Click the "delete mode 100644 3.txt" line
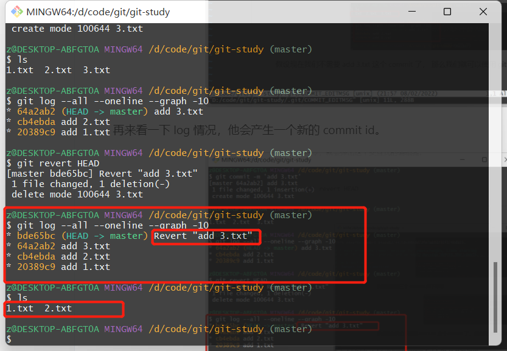The image size is (507, 351). pos(77,194)
